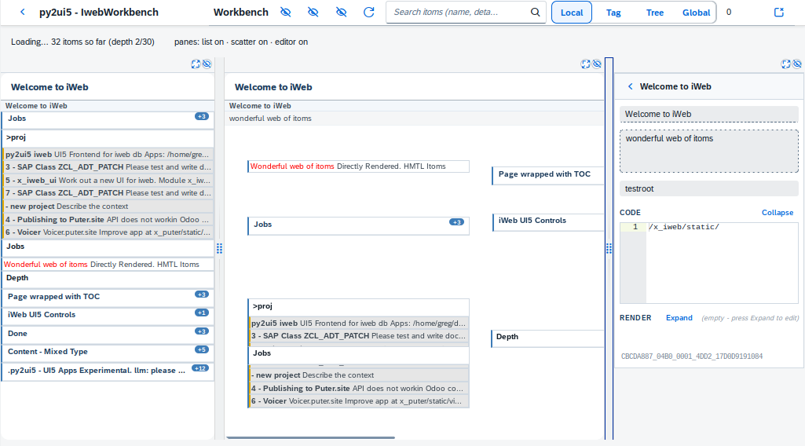Toggle the first hide-pane eye icon beside Workbench
The height and width of the screenshot is (446, 805).
coord(285,12)
